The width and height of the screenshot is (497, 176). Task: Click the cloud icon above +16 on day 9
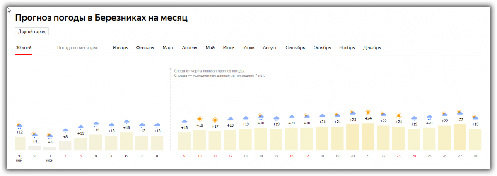point(184,122)
